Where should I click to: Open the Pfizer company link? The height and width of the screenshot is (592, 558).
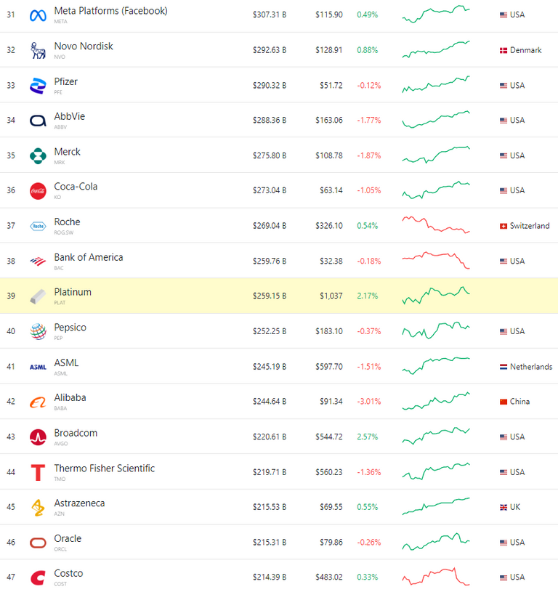tap(65, 81)
